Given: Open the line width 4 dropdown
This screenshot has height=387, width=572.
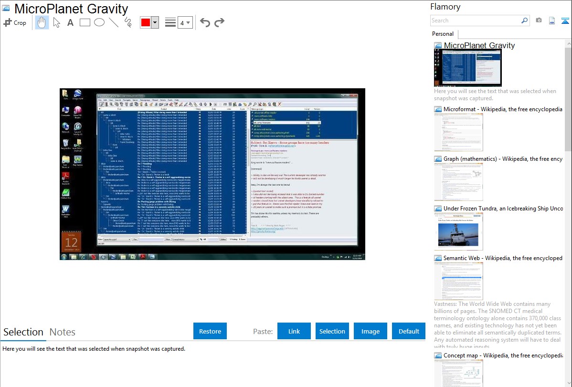Looking at the screenshot, I should [x=185, y=22].
